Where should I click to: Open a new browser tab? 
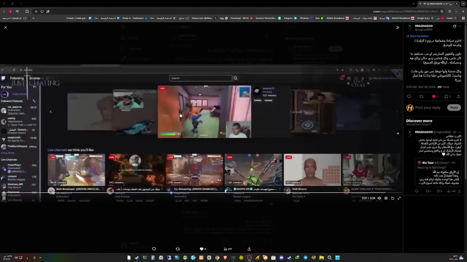tap(413, 4)
